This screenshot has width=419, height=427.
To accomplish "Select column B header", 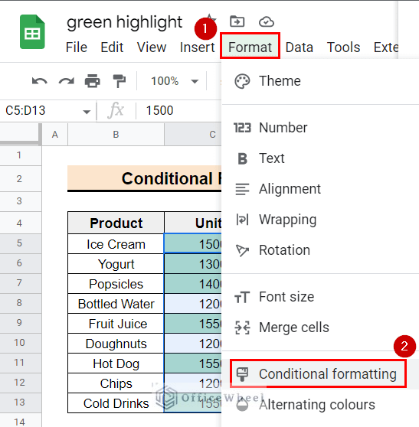I will pyautogui.click(x=116, y=135).
